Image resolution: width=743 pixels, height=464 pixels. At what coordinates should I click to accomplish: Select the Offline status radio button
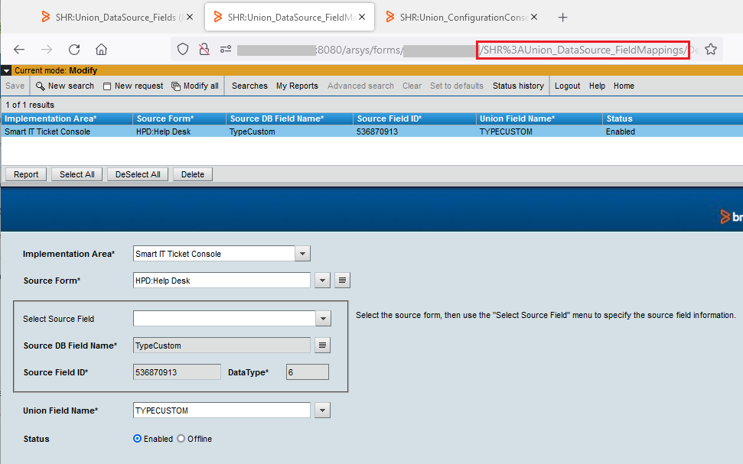click(181, 439)
